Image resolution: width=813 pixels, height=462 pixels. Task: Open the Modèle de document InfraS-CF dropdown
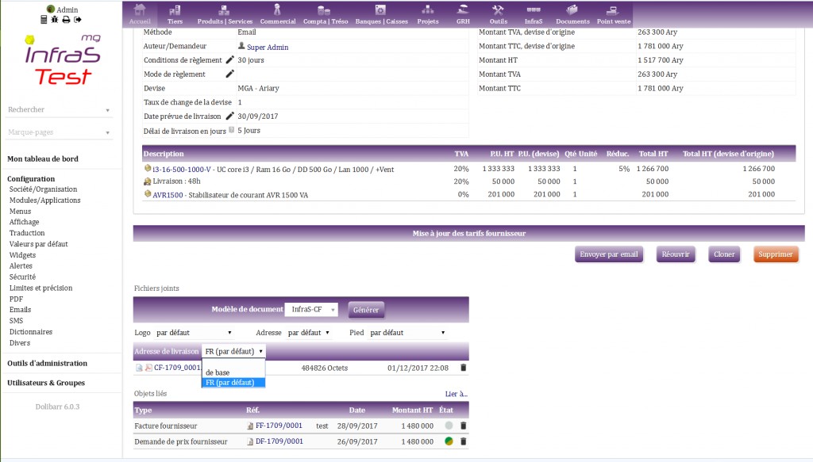(311, 309)
